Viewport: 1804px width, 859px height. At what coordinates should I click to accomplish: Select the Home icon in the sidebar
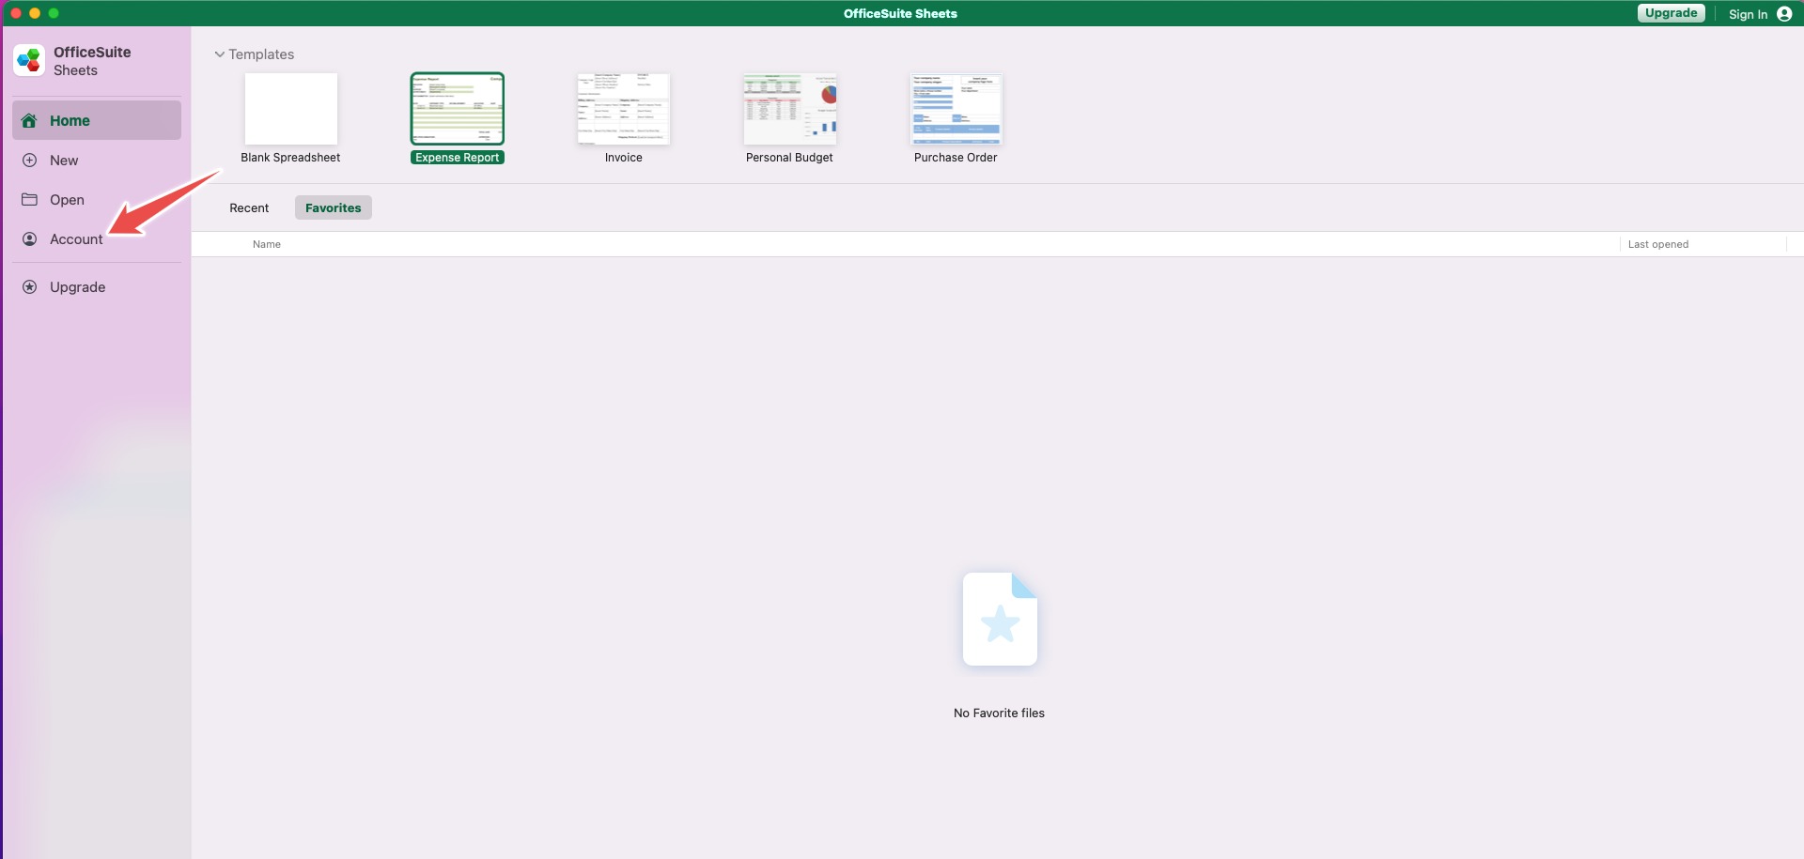30,120
